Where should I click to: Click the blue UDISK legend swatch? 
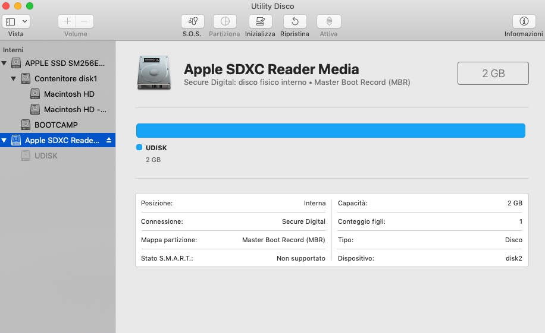tap(139, 147)
